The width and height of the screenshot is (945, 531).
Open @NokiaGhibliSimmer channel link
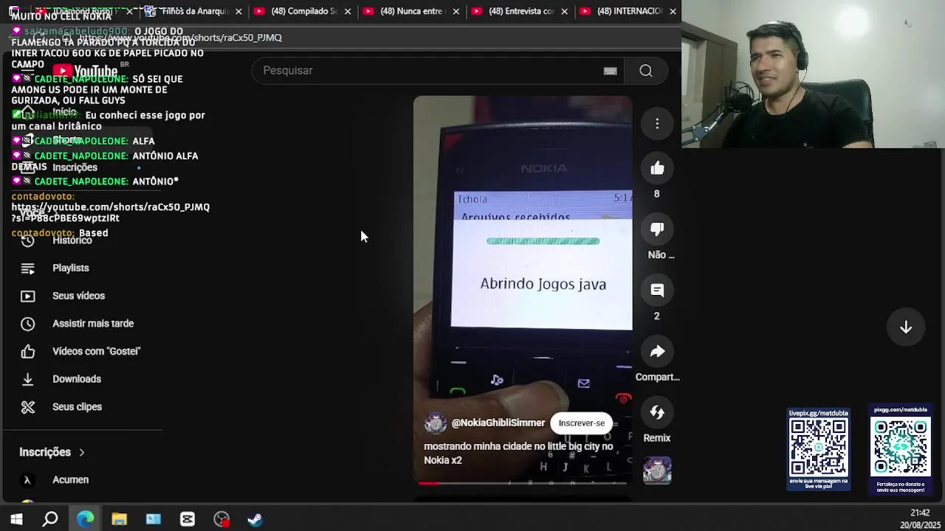pyautogui.click(x=498, y=423)
